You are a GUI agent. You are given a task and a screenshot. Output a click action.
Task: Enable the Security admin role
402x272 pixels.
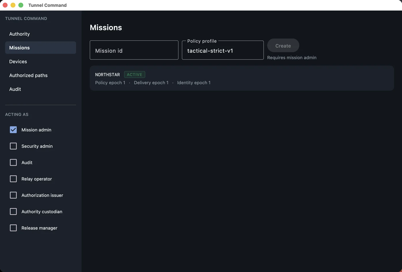[13, 146]
